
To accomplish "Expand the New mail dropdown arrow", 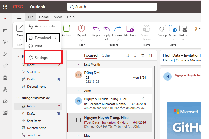I will click(x=20, y=40).
